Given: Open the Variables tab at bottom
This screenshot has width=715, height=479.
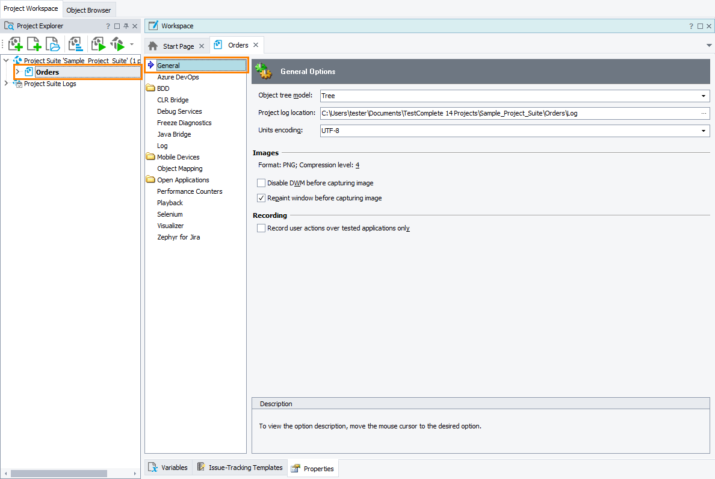Looking at the screenshot, I should 169,468.
